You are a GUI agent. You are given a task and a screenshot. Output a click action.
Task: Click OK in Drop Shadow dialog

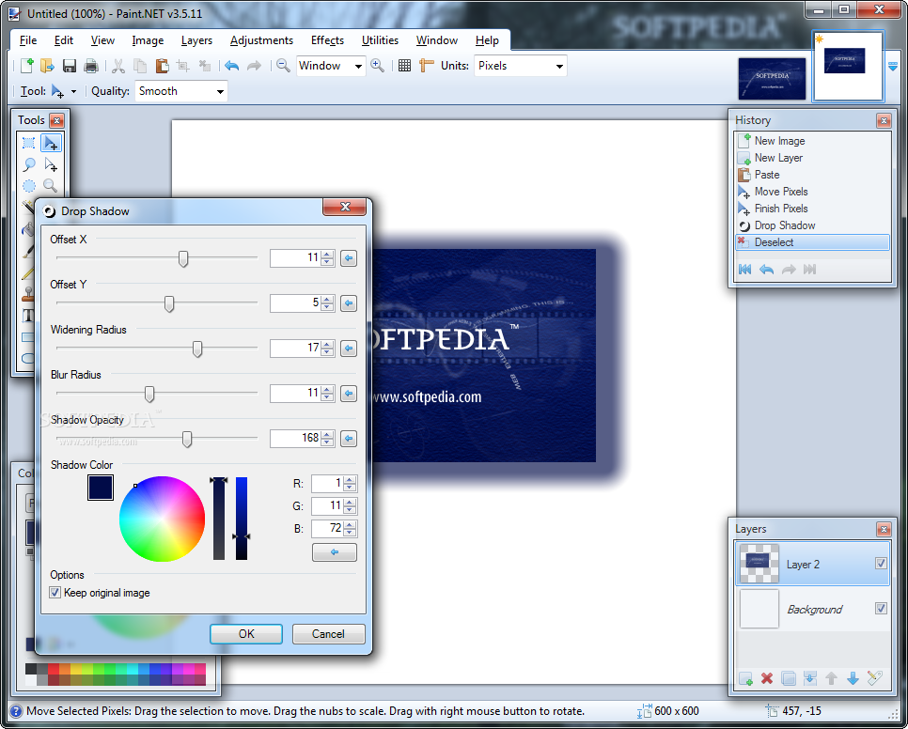click(x=246, y=633)
